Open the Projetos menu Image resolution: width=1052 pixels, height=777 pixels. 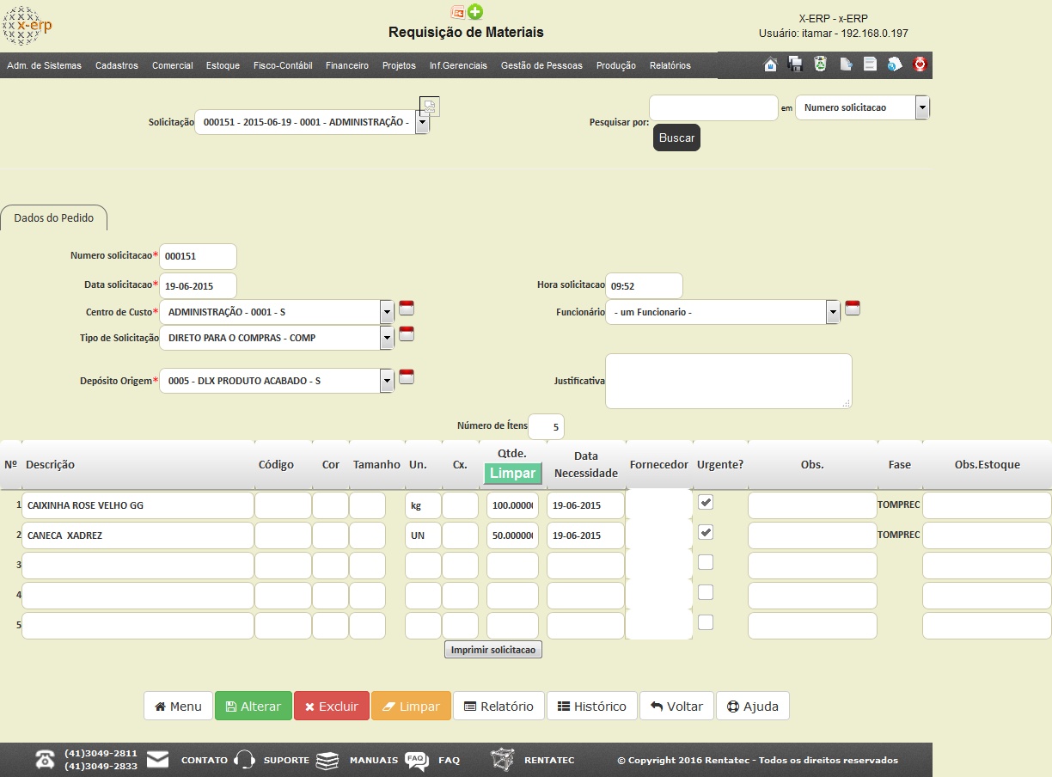[399, 65]
